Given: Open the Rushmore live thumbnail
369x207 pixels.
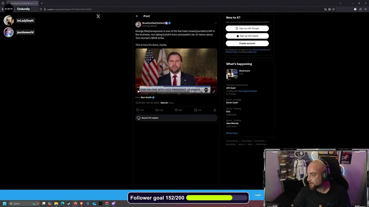Looking at the screenshot, I should coord(232,74).
